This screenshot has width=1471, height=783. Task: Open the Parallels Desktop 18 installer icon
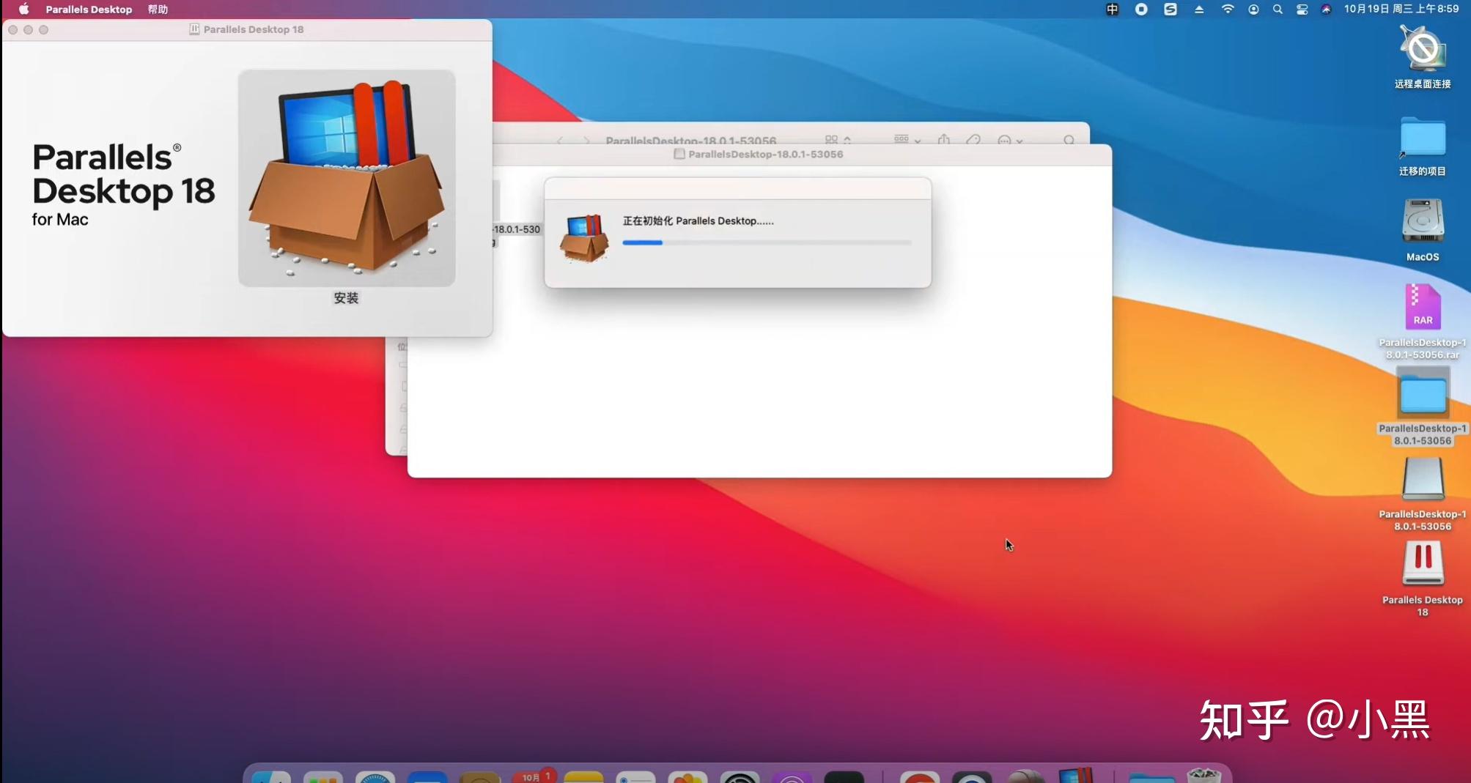pyautogui.click(x=346, y=178)
